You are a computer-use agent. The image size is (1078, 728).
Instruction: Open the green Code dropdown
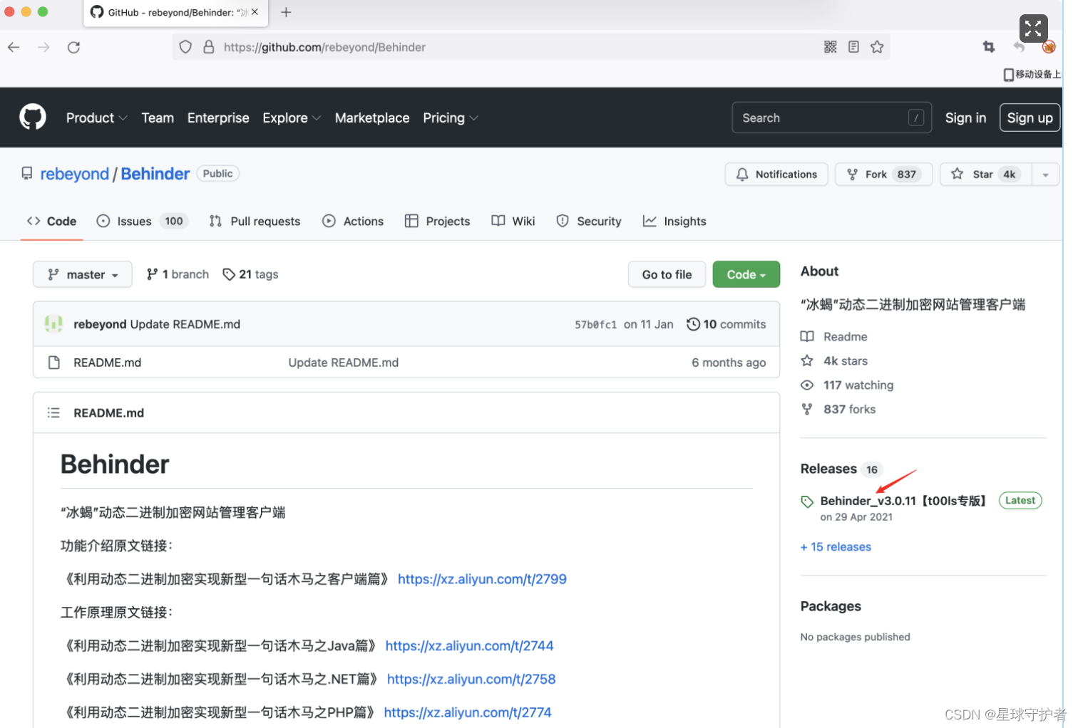(746, 274)
